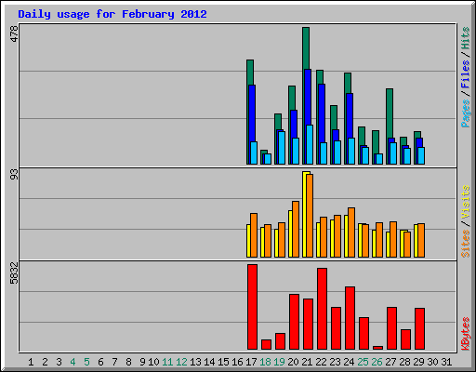
Task: Click day label 2 on the axis
Action: coord(45,362)
